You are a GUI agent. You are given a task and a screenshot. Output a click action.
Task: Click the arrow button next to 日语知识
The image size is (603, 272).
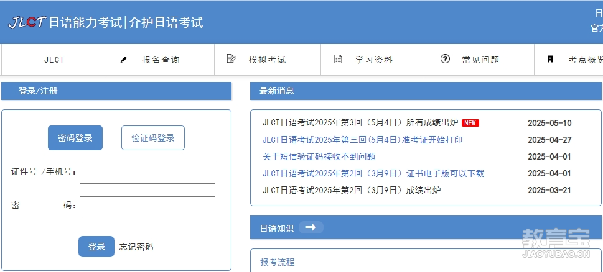click(x=311, y=227)
